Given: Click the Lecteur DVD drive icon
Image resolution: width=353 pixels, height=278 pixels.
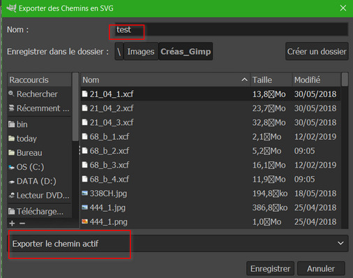Looking at the screenshot, I should pyautogui.click(x=11, y=196).
